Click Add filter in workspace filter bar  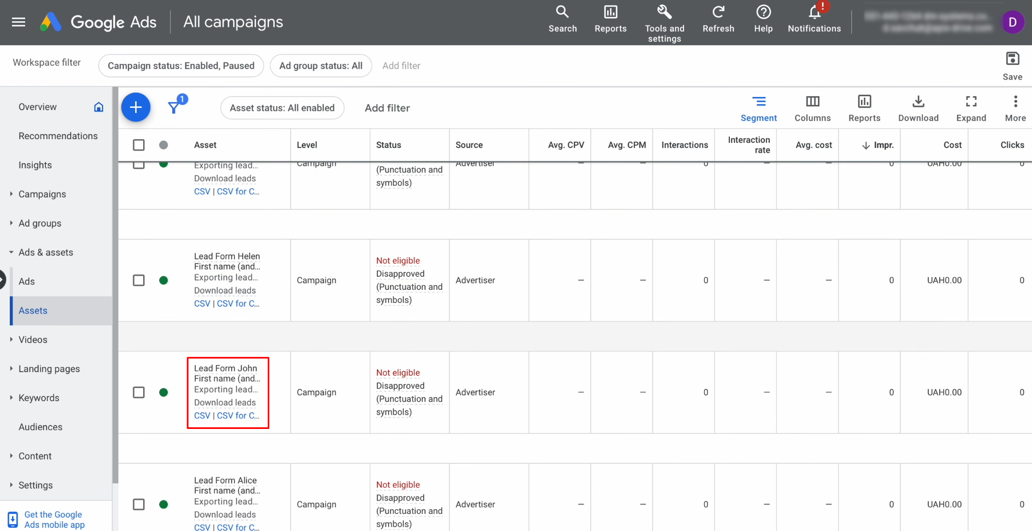tap(401, 65)
